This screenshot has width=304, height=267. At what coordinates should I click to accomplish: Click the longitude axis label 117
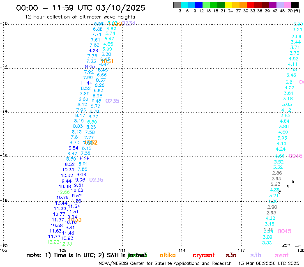coord(242,251)
